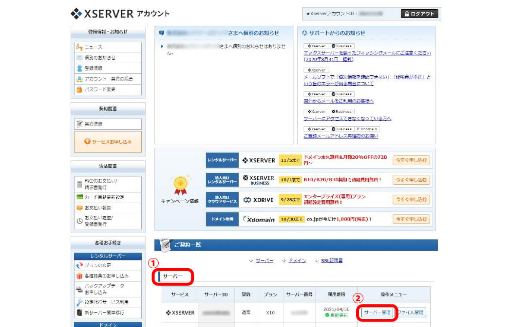Click the key icon beside ニュース

[x=79, y=47]
